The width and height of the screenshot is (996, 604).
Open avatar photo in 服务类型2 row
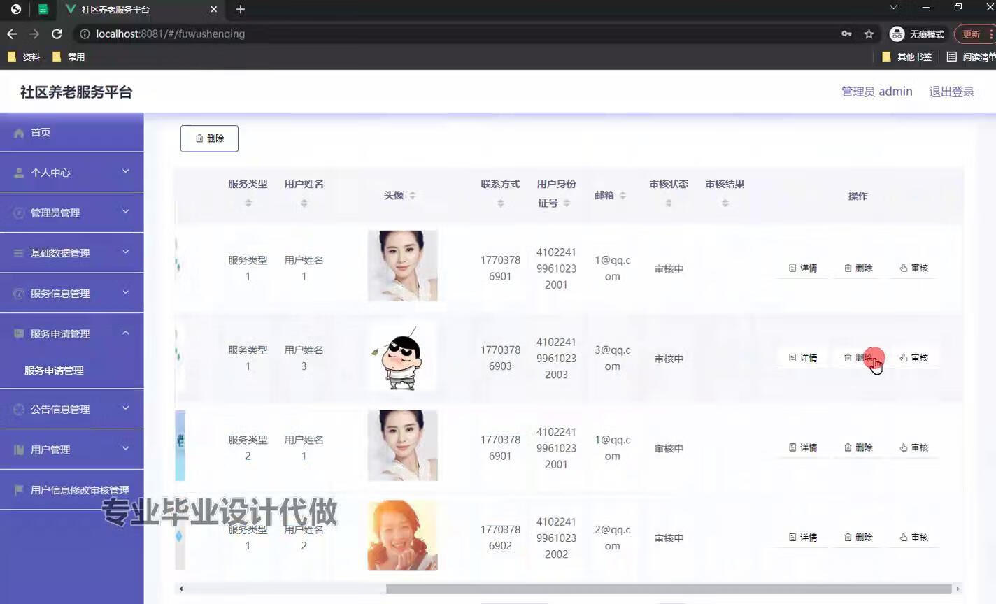[402, 445]
